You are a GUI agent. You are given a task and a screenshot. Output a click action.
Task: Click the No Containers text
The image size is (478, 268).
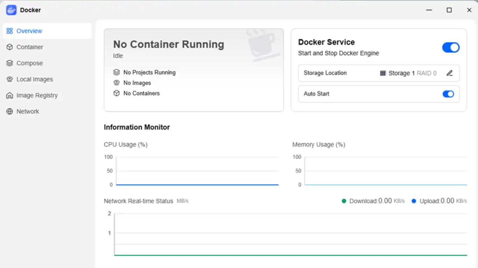[x=141, y=94]
